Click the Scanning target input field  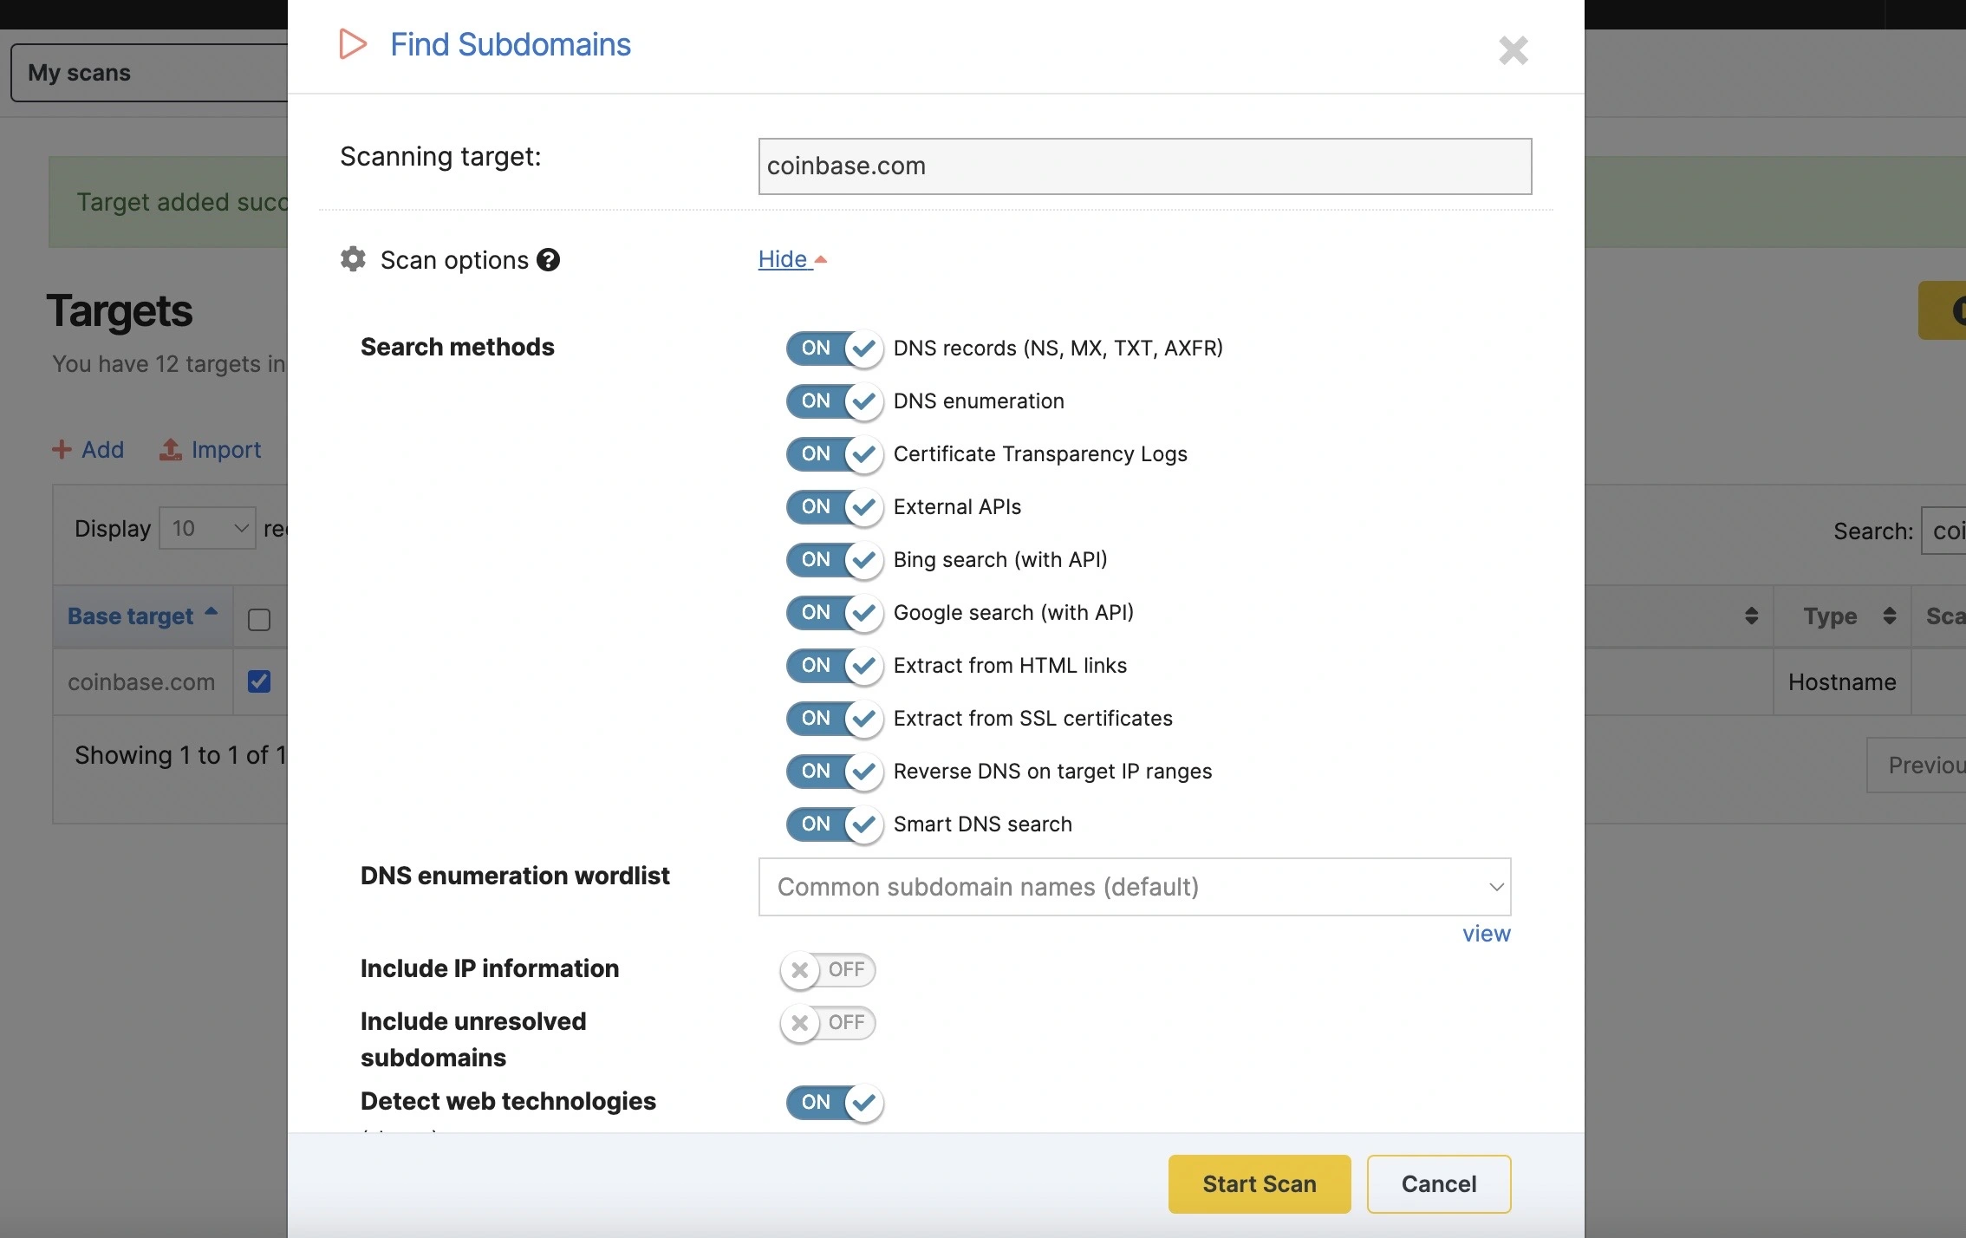tap(1143, 166)
